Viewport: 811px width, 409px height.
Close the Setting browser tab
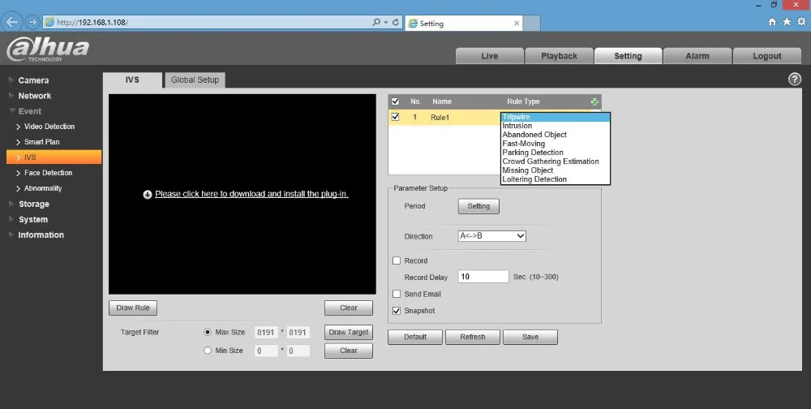coord(516,24)
